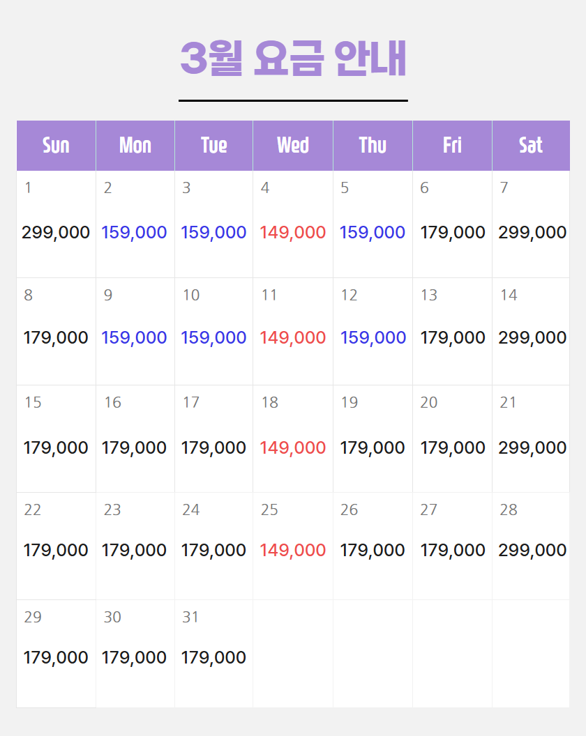Choose March 2 blue price 159,000

pos(134,232)
